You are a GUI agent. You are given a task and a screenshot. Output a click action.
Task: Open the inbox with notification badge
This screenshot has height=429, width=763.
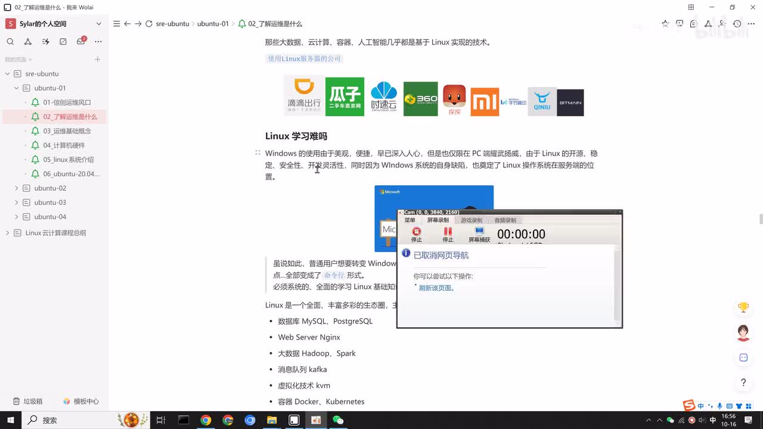coord(81,41)
